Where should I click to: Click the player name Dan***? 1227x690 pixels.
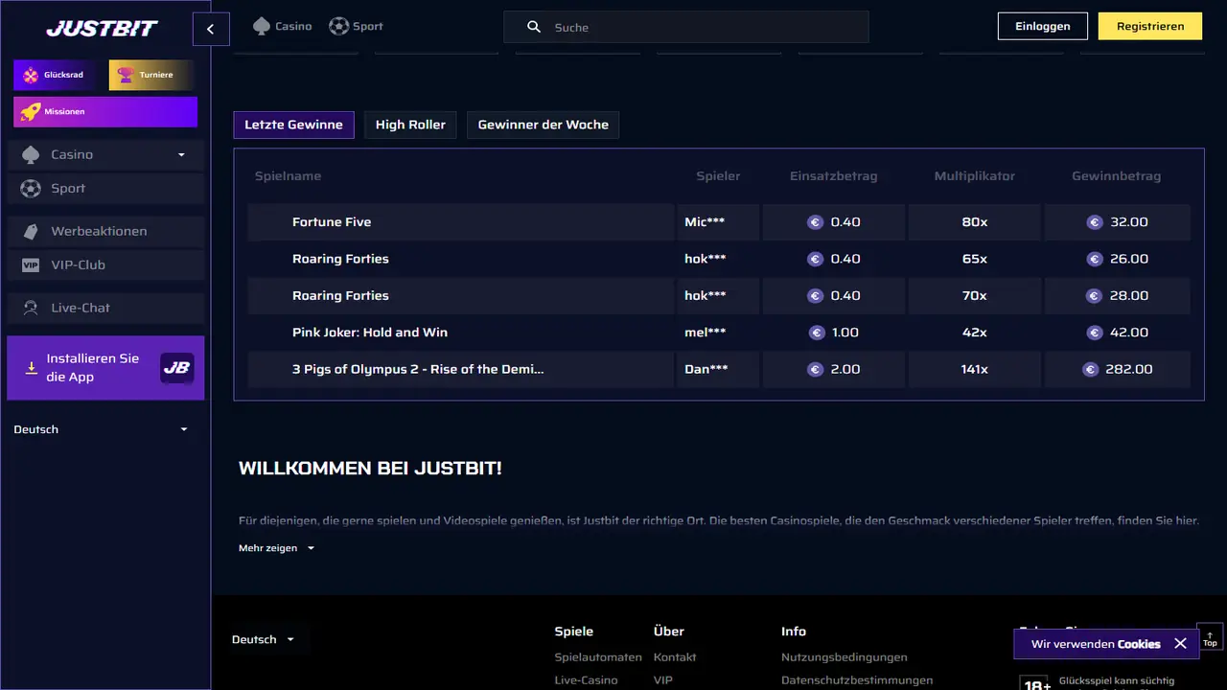point(706,369)
